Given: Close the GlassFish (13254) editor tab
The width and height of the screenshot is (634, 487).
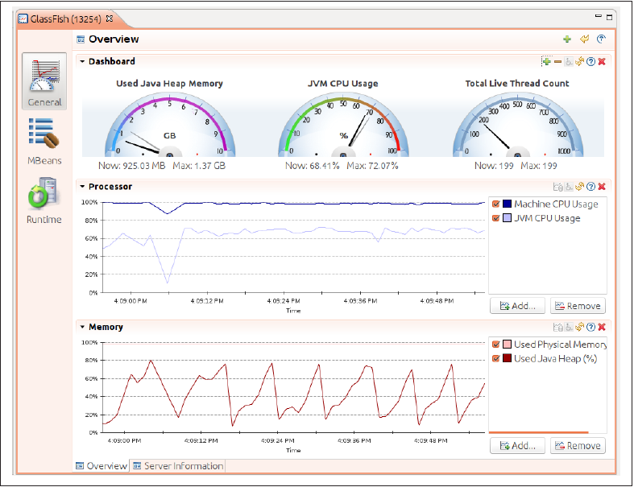Looking at the screenshot, I should [x=110, y=19].
